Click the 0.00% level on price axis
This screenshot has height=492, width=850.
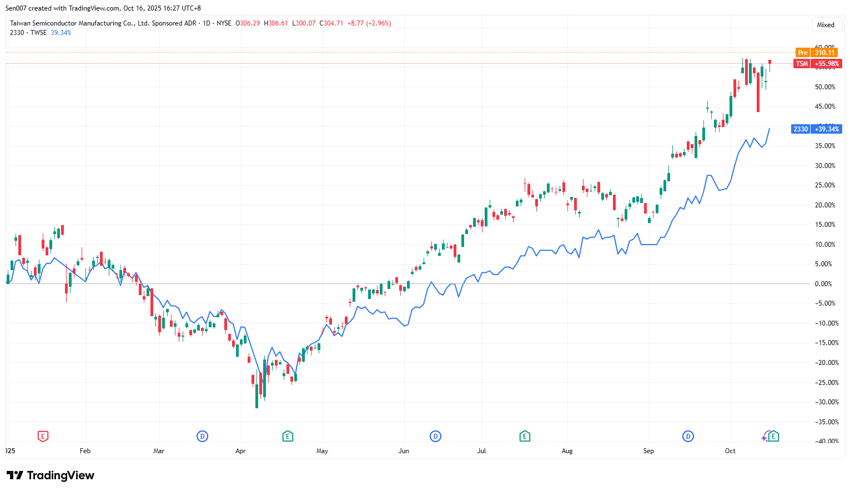tap(823, 284)
